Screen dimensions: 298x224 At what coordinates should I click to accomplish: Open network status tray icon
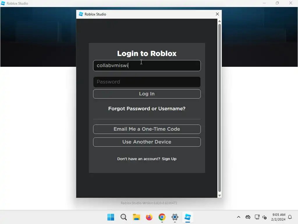(257, 217)
